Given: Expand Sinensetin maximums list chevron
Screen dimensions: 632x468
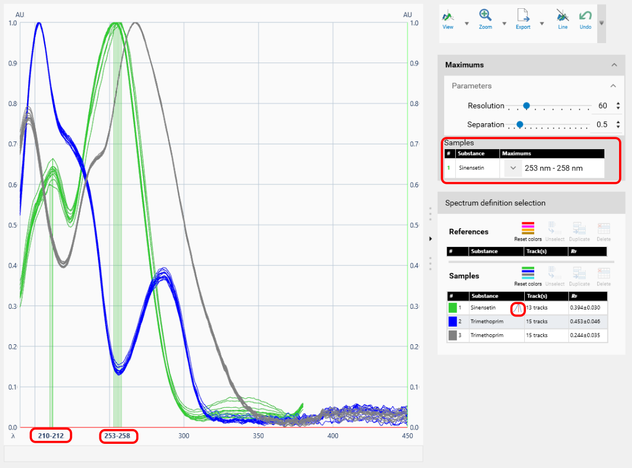Looking at the screenshot, I should pyautogui.click(x=513, y=169).
